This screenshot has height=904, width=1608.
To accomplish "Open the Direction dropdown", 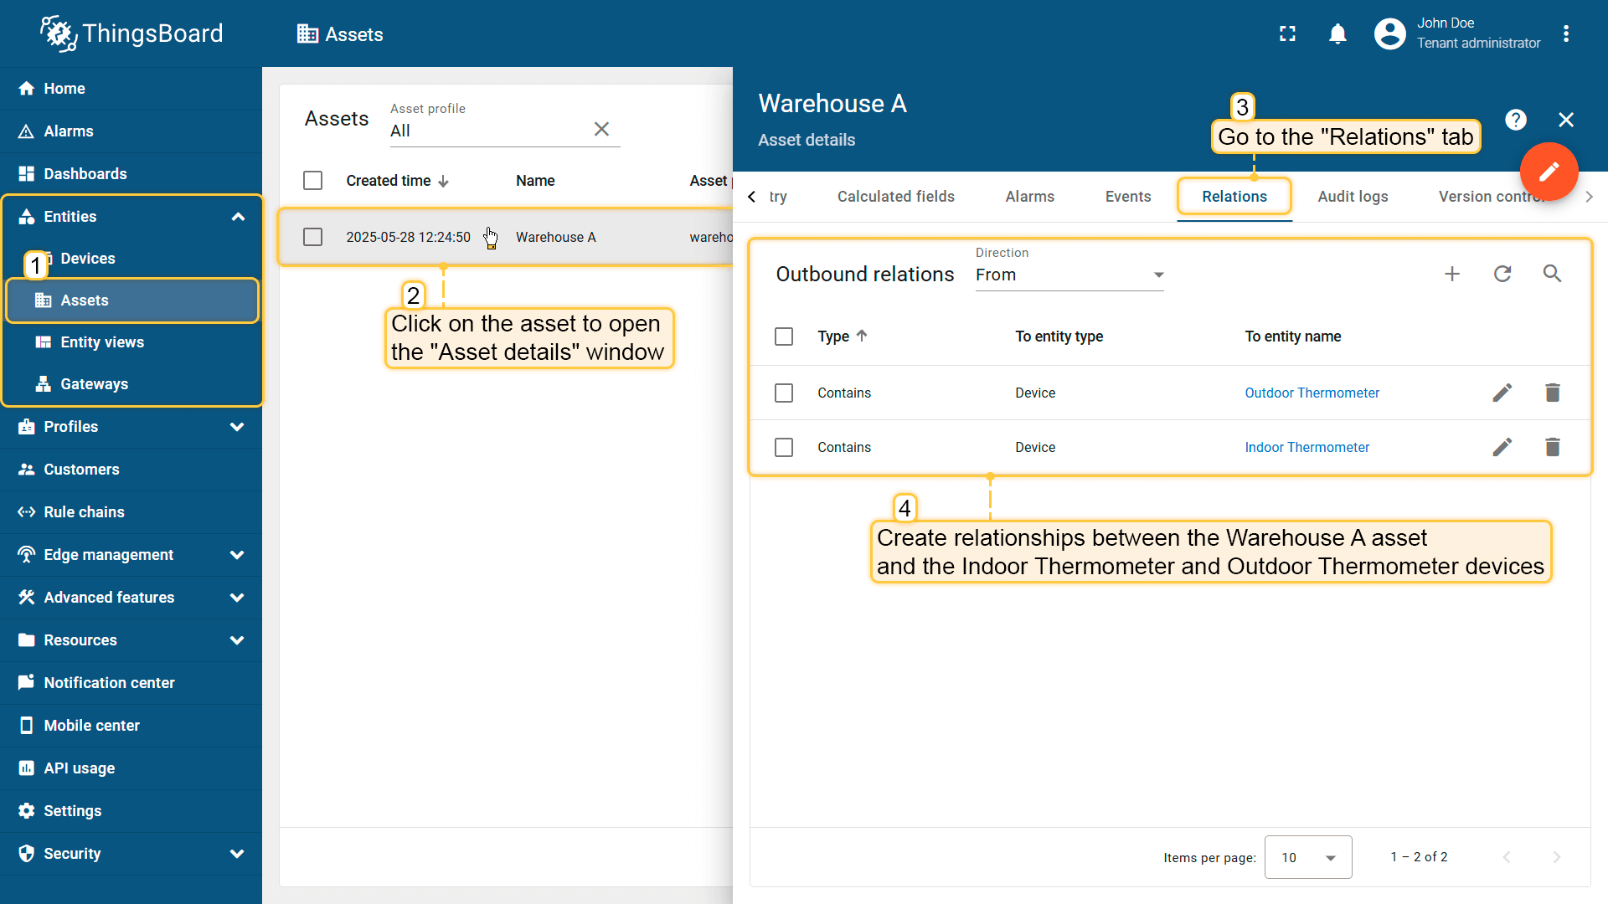I will click(1069, 275).
